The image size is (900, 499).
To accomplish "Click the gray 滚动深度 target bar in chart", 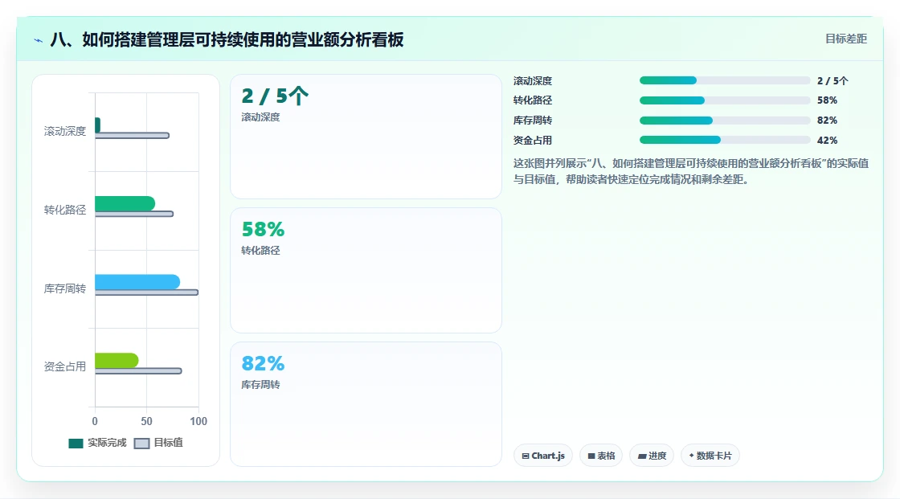I will pos(132,136).
